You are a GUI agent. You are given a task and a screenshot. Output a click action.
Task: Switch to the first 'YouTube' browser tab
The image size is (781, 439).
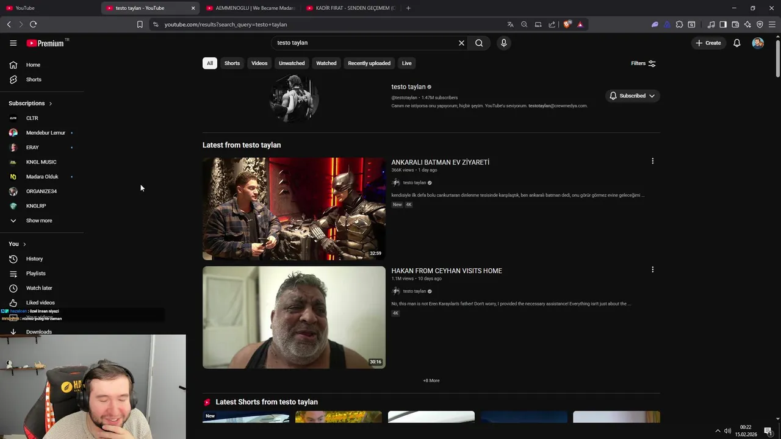click(49, 8)
